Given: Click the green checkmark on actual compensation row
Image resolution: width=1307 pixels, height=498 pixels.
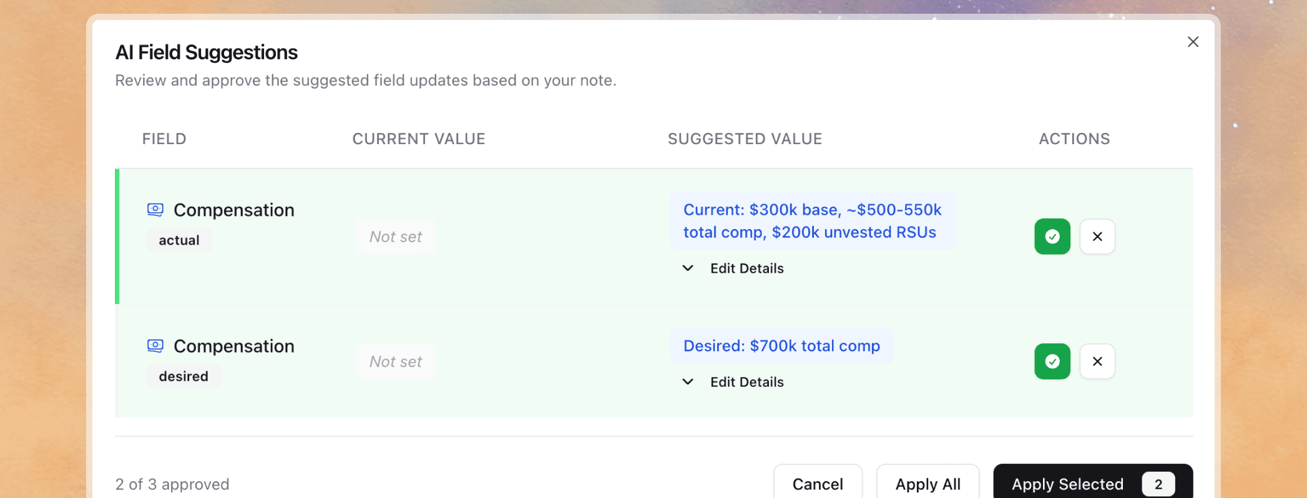Looking at the screenshot, I should click(1052, 237).
